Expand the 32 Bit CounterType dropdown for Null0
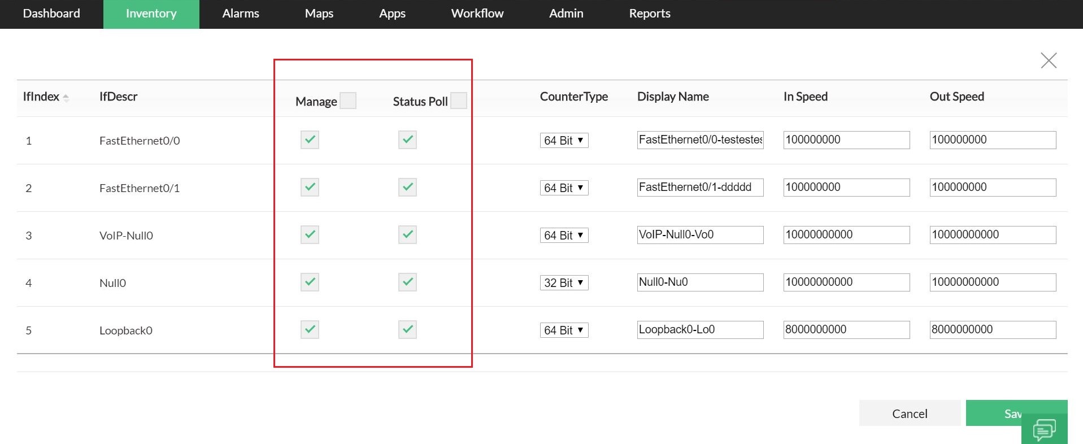Screen dimensions: 1083x444 pyautogui.click(x=564, y=282)
